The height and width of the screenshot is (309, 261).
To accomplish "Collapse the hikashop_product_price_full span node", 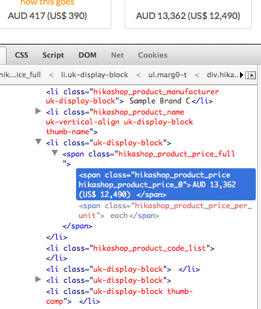I will coord(55,153).
